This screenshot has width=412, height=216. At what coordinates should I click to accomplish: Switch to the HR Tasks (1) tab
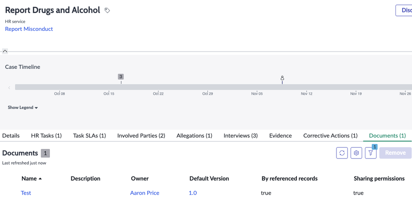46,135
